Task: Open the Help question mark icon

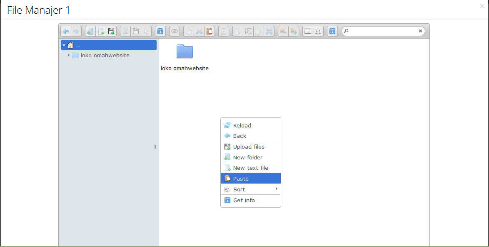Action: pyautogui.click(x=332, y=31)
